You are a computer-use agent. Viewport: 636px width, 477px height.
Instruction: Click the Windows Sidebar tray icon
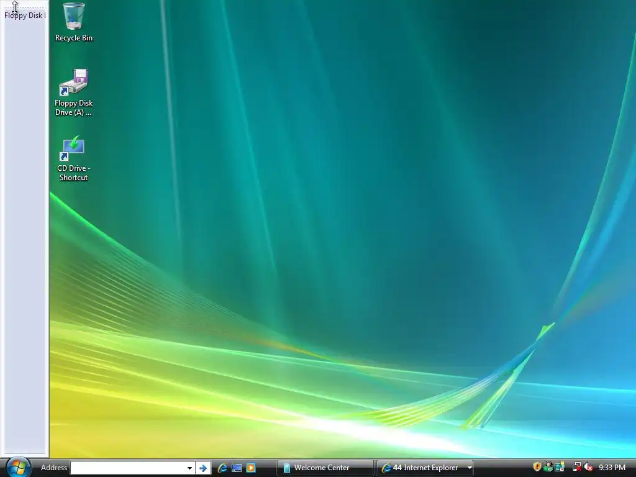tap(560, 467)
